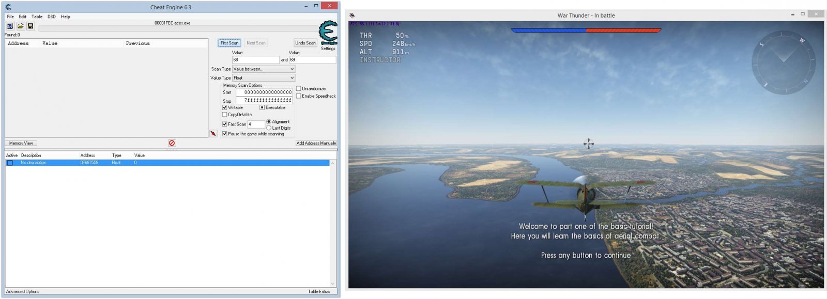Click the Value column header in results
The height and width of the screenshot is (299, 827).
[x=82, y=43]
